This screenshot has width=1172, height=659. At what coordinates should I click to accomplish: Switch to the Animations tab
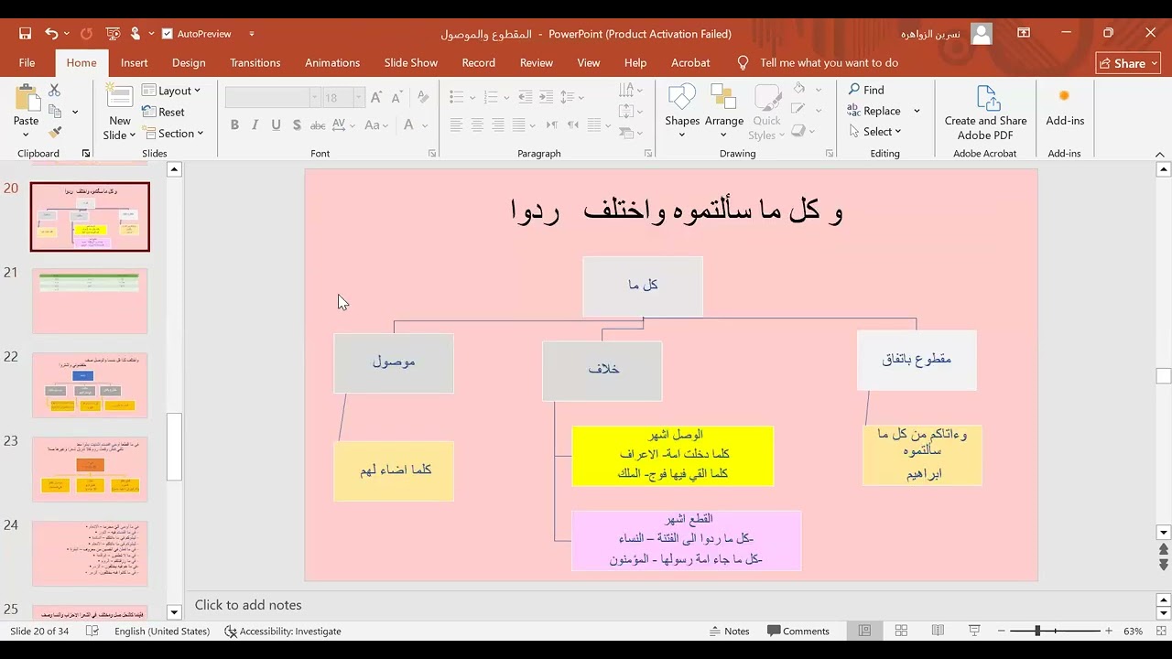(332, 63)
